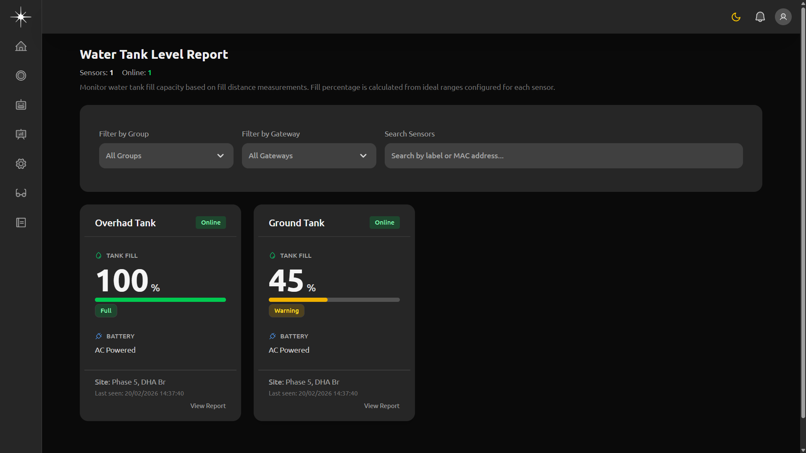Click the glasses icon in sidebar

click(x=21, y=193)
